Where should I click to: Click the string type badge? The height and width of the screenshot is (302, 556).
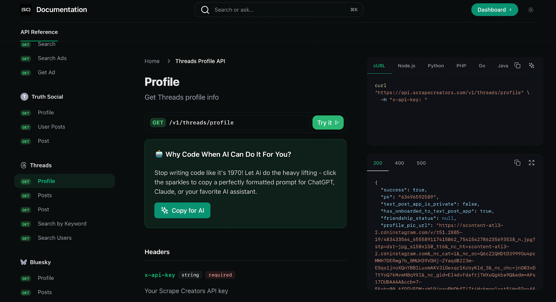(190, 275)
